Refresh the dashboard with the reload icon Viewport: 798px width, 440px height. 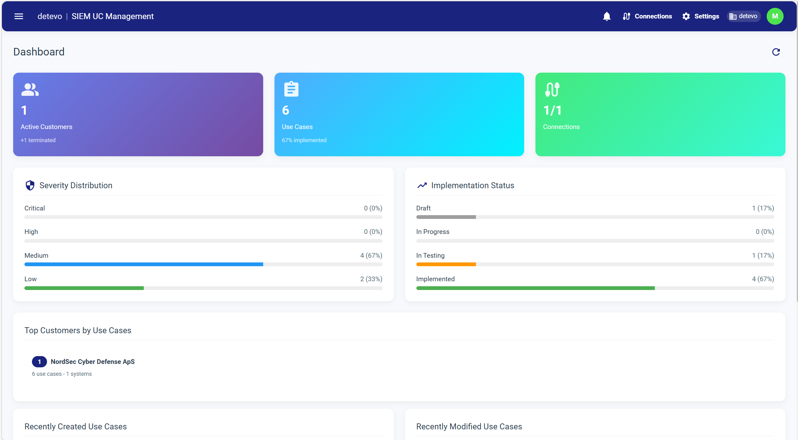[x=776, y=52]
